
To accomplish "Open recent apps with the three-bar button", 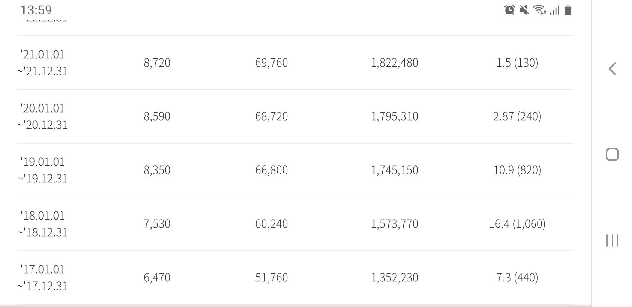I will coord(612,240).
